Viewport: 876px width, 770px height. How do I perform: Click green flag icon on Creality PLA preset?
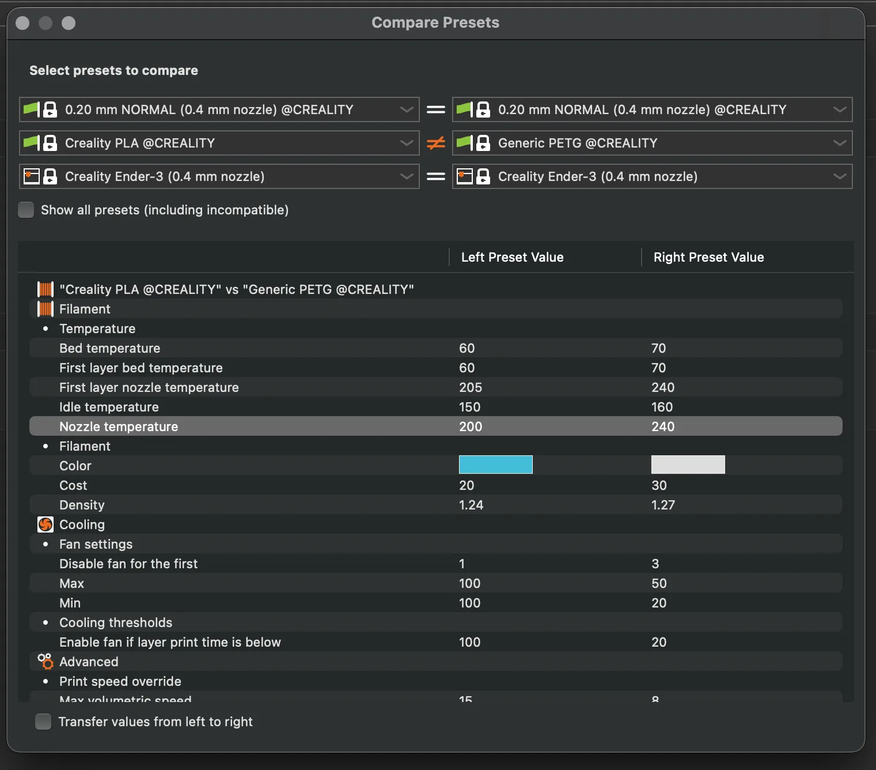point(32,143)
